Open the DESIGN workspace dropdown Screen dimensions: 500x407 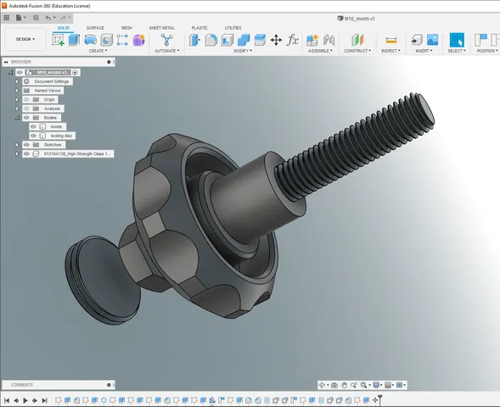pos(25,39)
